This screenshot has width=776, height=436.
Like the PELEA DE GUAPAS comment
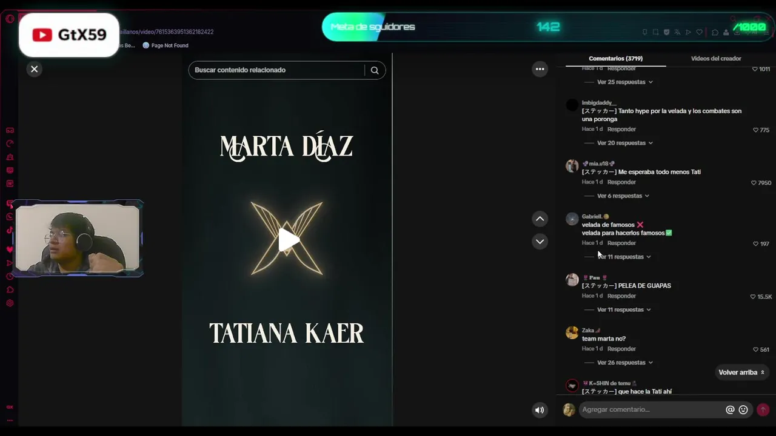coord(753,297)
